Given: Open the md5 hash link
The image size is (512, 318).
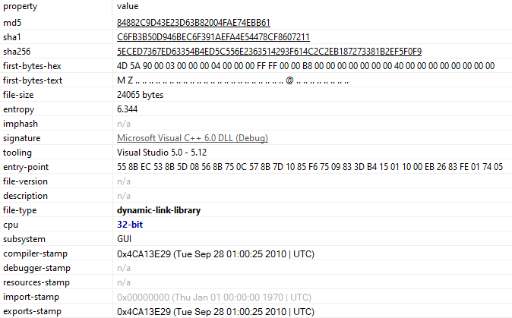Looking at the screenshot, I should (x=194, y=23).
